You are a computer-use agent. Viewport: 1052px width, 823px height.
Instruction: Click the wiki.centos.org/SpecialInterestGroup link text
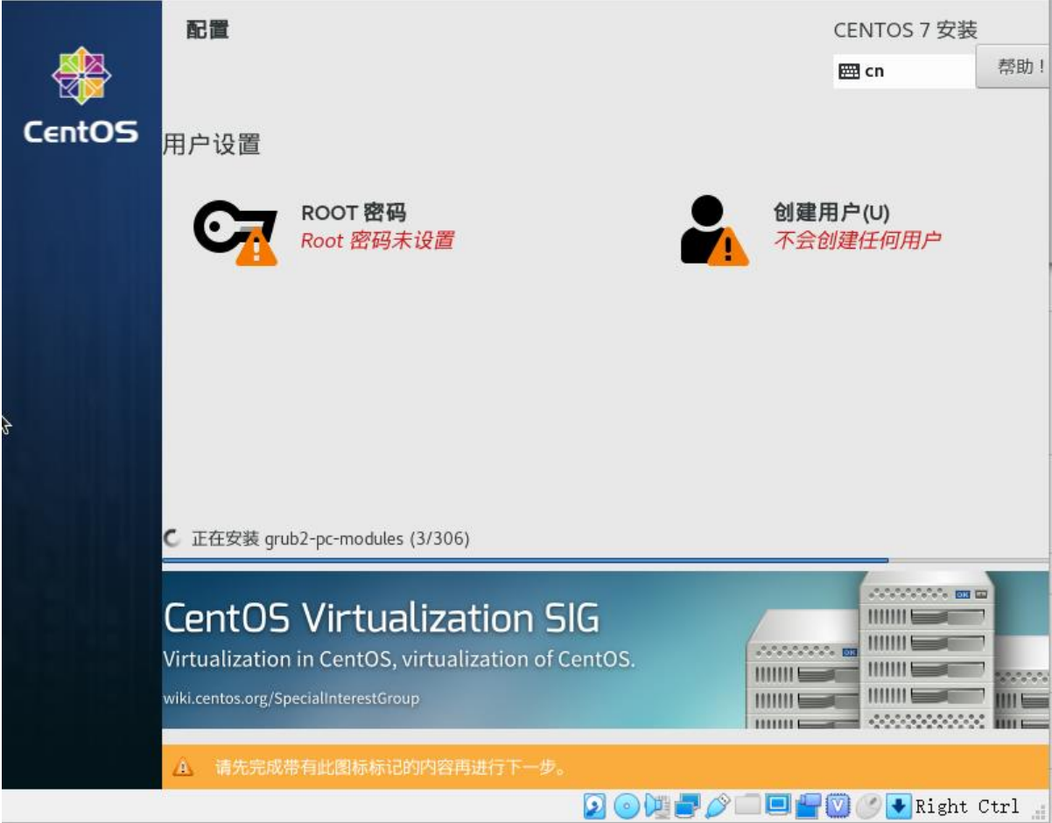click(x=291, y=699)
